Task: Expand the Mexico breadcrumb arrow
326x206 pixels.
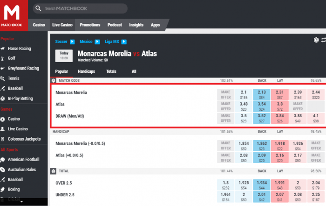Action: coord(97,42)
